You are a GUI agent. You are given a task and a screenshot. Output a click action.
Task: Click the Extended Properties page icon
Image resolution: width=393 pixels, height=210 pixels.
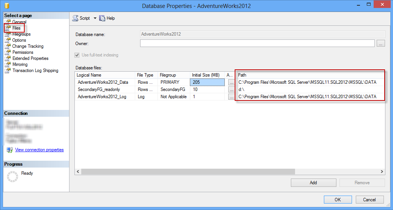pos(8,58)
